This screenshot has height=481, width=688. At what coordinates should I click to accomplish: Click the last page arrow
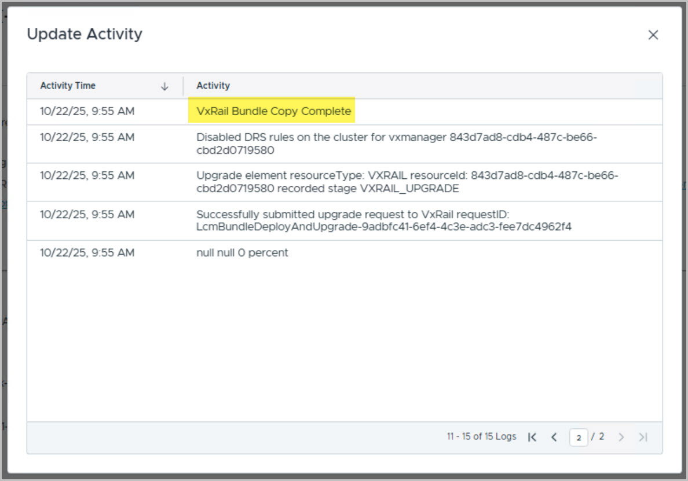pyautogui.click(x=642, y=437)
